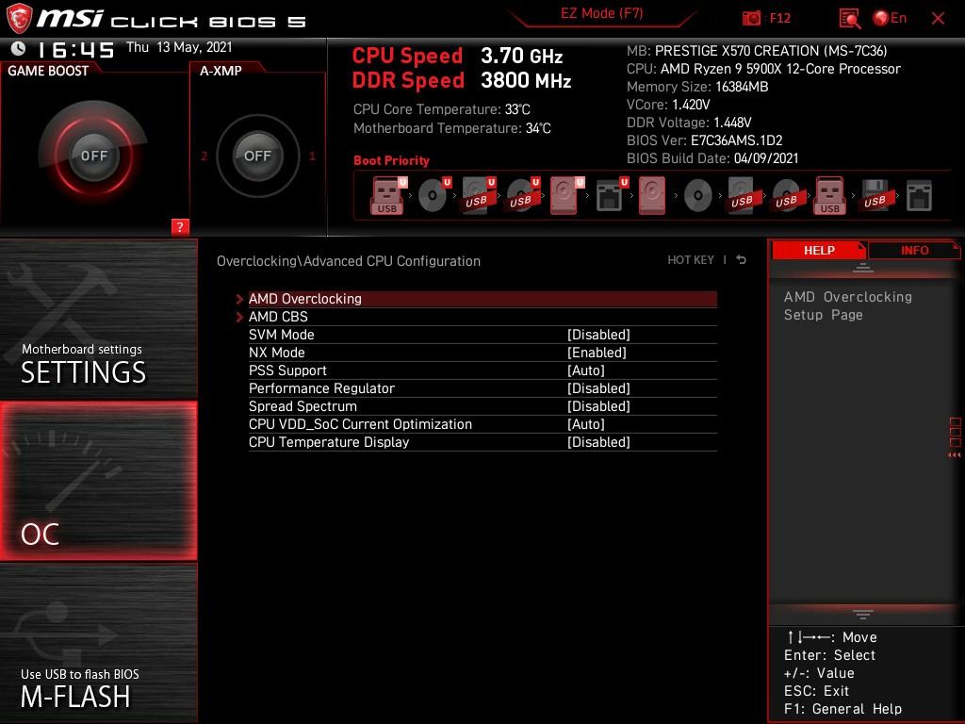Open M-FLASH to flash BIOS from USB

pyautogui.click(x=98, y=643)
